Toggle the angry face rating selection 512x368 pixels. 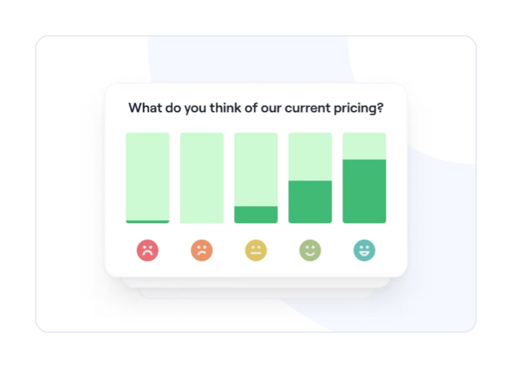(x=147, y=250)
